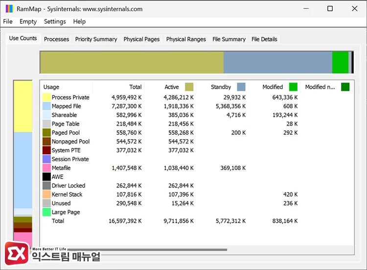Switch to the Processes tab
Image resolution: width=367 pixels, height=270 pixels.
pos(56,39)
